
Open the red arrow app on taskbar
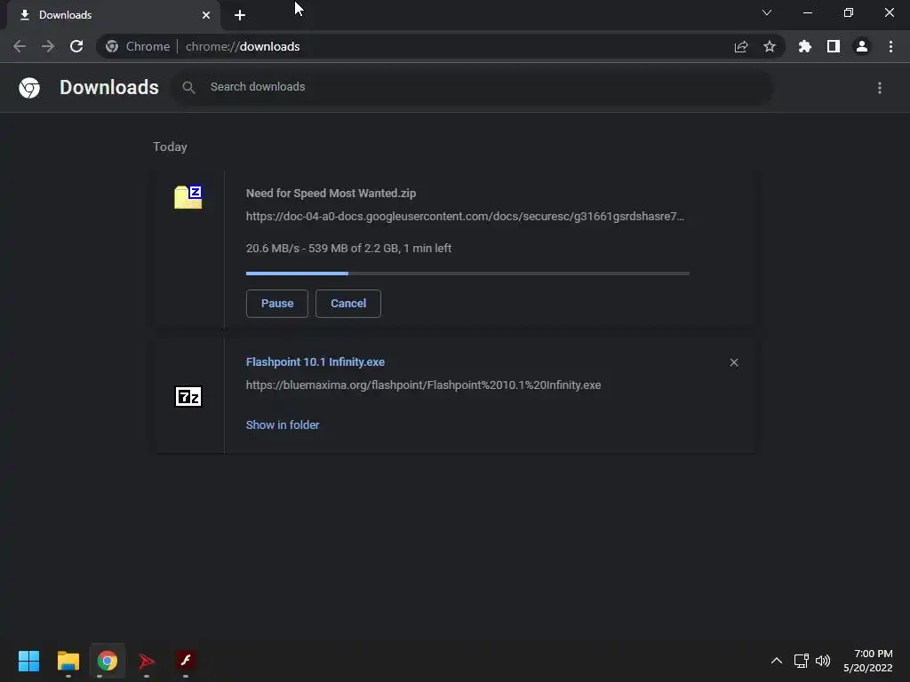pyautogui.click(x=147, y=661)
